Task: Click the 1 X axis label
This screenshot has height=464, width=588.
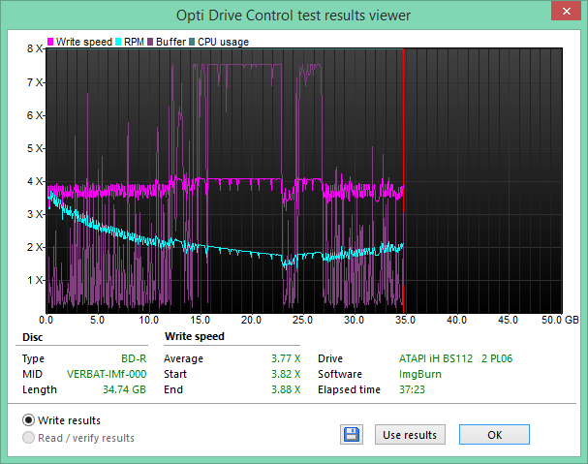Action: coord(35,280)
